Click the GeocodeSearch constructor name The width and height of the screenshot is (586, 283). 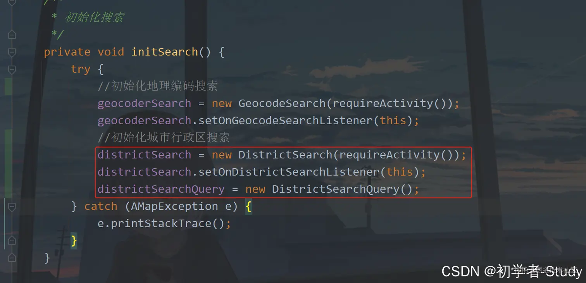(x=282, y=103)
